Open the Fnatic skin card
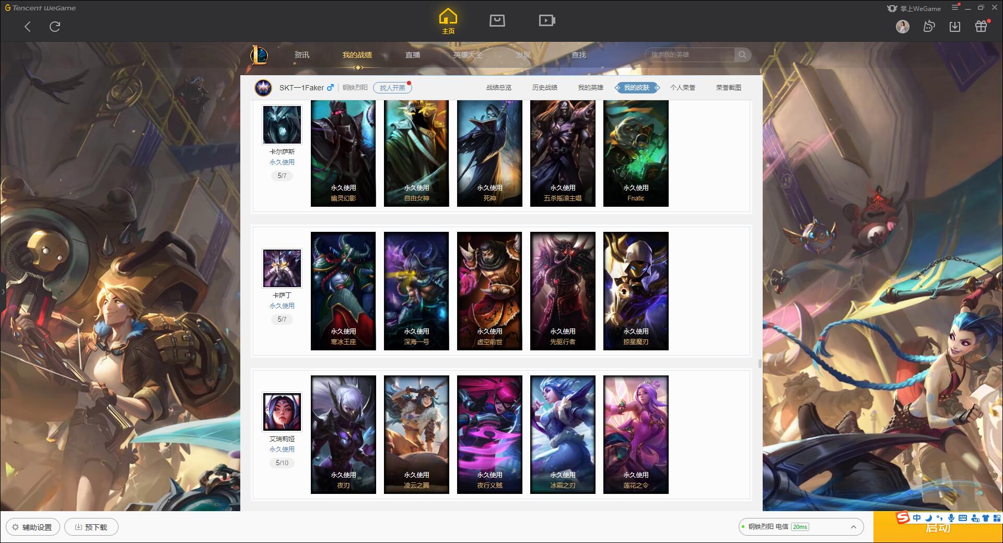 coord(636,154)
